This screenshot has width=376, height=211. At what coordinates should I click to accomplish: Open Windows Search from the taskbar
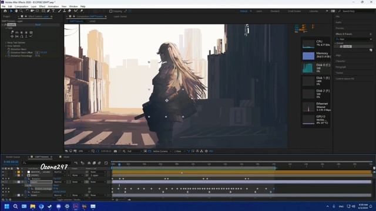tap(15, 206)
